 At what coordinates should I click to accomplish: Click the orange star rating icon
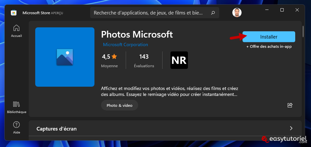click(114, 57)
